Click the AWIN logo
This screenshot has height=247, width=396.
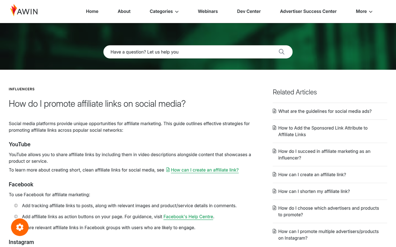pyautogui.click(x=23, y=10)
